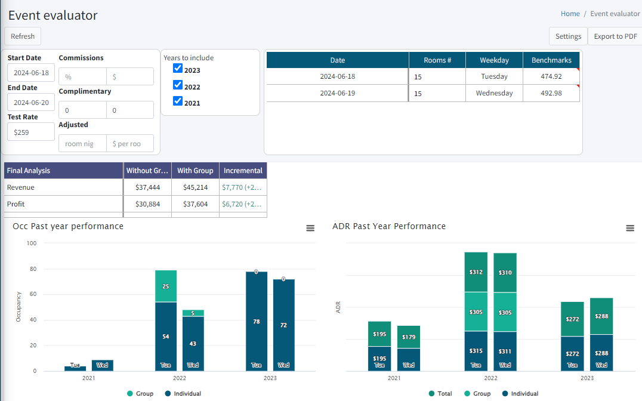Click Export to PDF button
This screenshot has width=642, height=401.
point(615,36)
